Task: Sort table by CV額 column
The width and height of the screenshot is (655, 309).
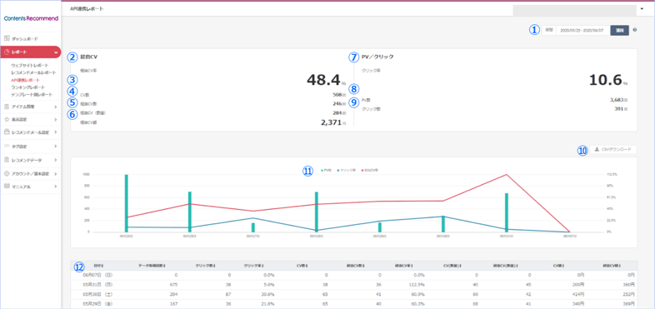Action: tap(559, 265)
